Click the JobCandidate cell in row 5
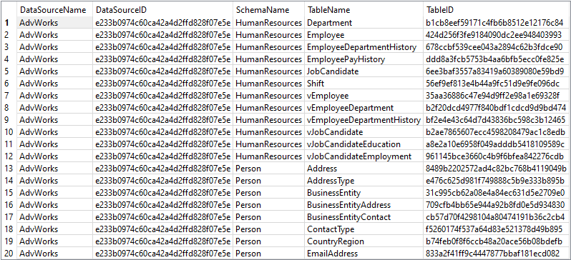The width and height of the screenshot is (571, 260). tap(363, 71)
